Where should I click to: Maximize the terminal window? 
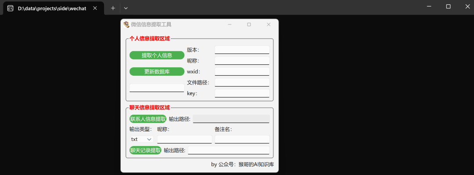tap(448, 6)
